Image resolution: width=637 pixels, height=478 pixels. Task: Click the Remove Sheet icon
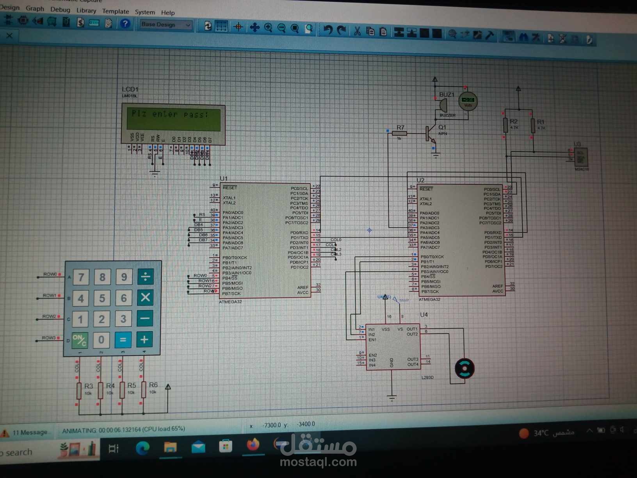563,39
